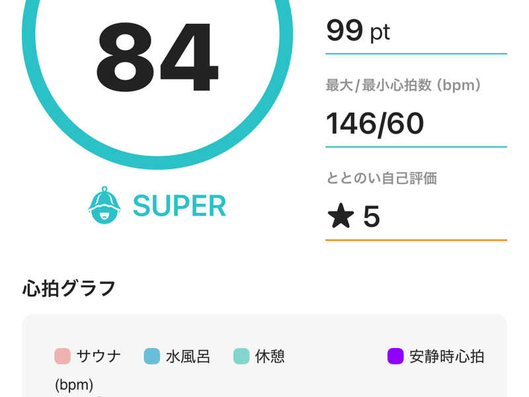Tap the 休憩 legend text
This screenshot has width=529, height=397.
click(270, 356)
